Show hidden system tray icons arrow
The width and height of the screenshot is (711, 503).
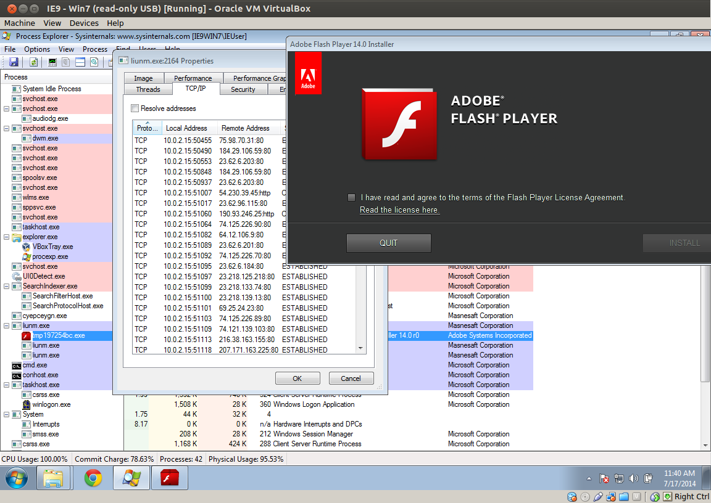point(589,478)
